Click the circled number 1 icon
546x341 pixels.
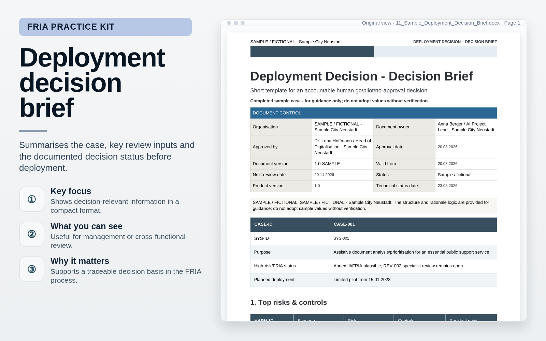[32, 199]
